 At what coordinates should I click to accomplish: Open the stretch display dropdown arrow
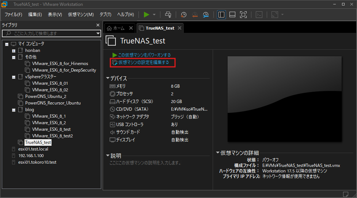[x=282, y=15]
